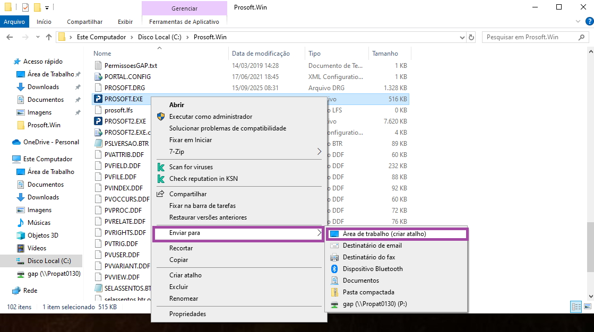Click the mail icon beside Destinatário de email
The image size is (594, 332).
click(x=334, y=246)
